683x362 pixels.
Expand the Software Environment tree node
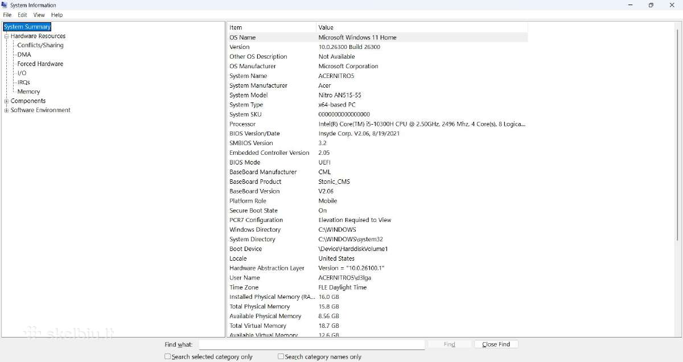(x=7, y=110)
